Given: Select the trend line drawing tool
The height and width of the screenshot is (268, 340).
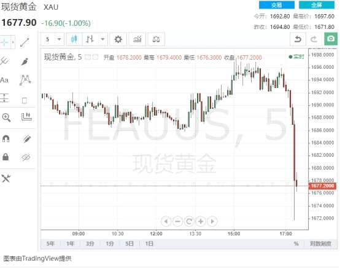Looking at the screenshot, I should [25, 42].
